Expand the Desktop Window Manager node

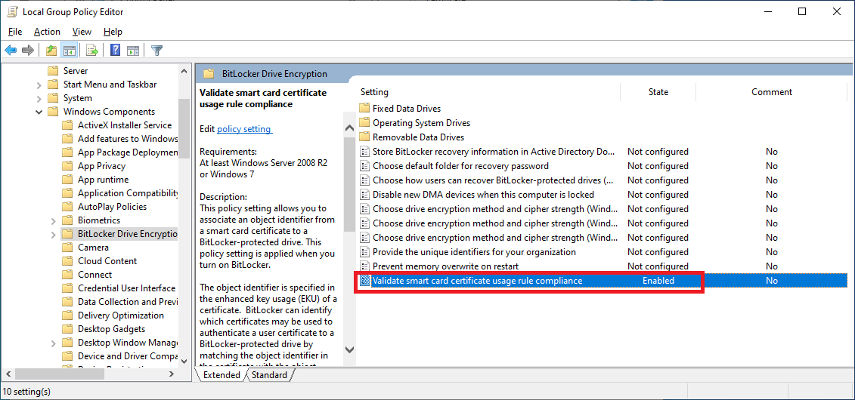tap(53, 343)
